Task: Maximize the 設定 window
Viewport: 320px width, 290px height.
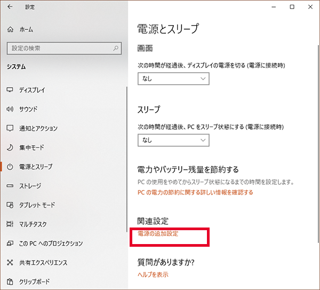Action: (292, 7)
